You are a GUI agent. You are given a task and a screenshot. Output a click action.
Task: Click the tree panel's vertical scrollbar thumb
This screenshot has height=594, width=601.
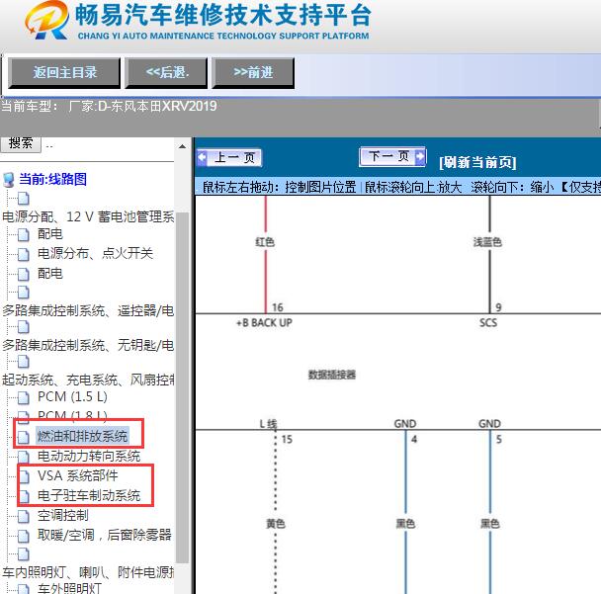coord(183,387)
